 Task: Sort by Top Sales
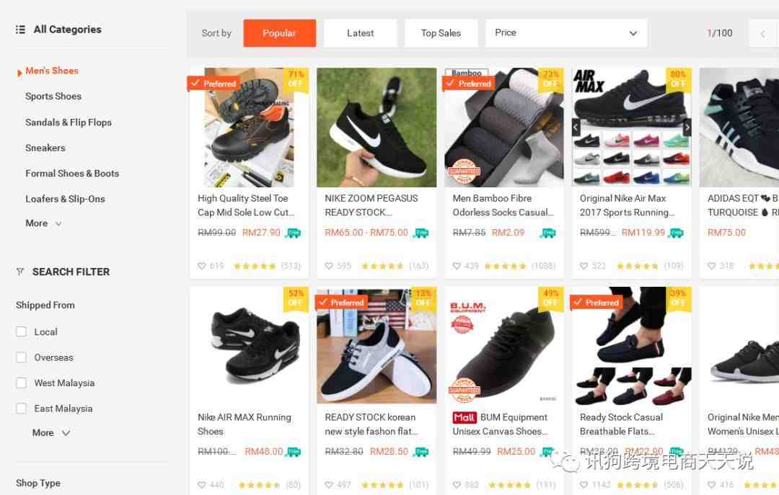[x=441, y=33]
